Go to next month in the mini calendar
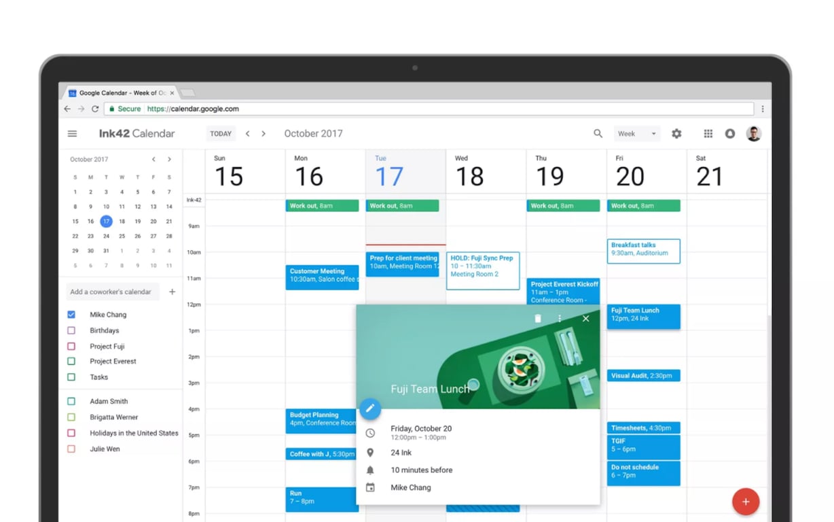Image resolution: width=834 pixels, height=522 pixels. (168, 158)
